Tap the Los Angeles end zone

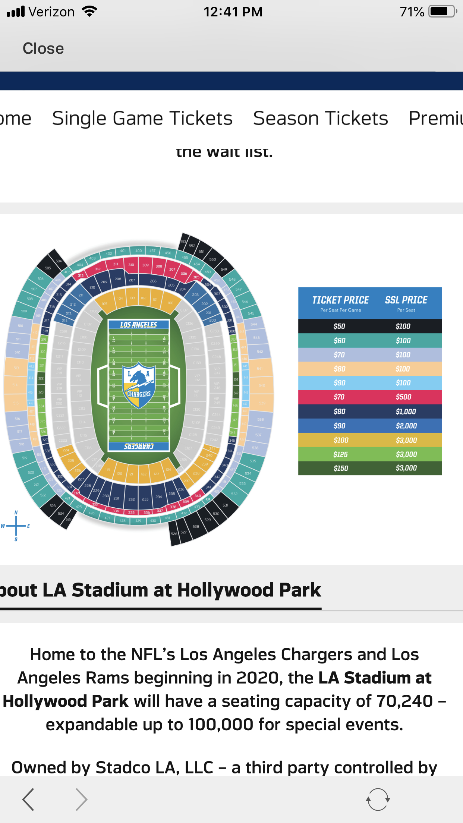click(139, 325)
